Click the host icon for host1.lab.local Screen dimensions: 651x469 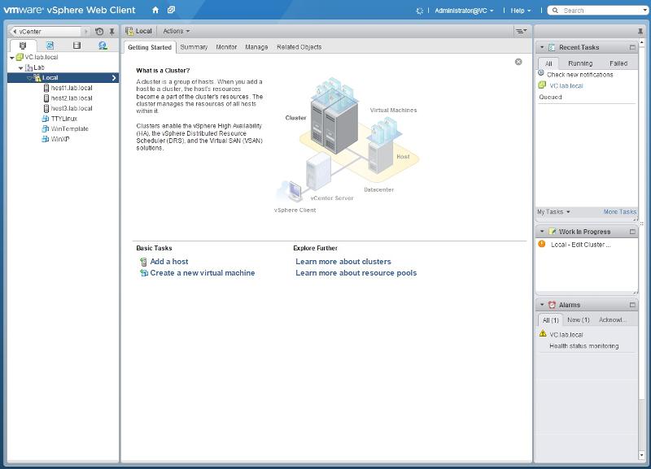tap(46, 88)
